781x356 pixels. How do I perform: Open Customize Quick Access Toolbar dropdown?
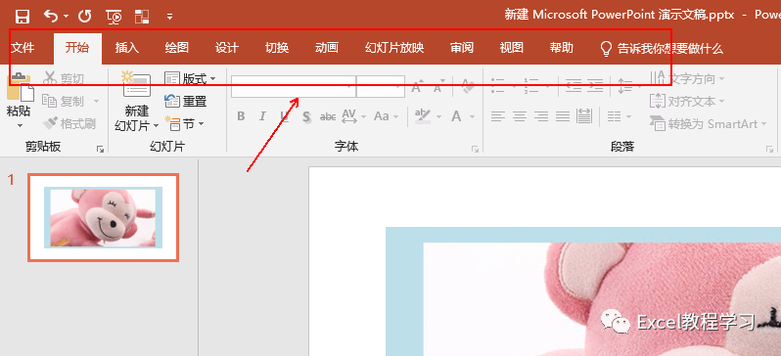(170, 17)
